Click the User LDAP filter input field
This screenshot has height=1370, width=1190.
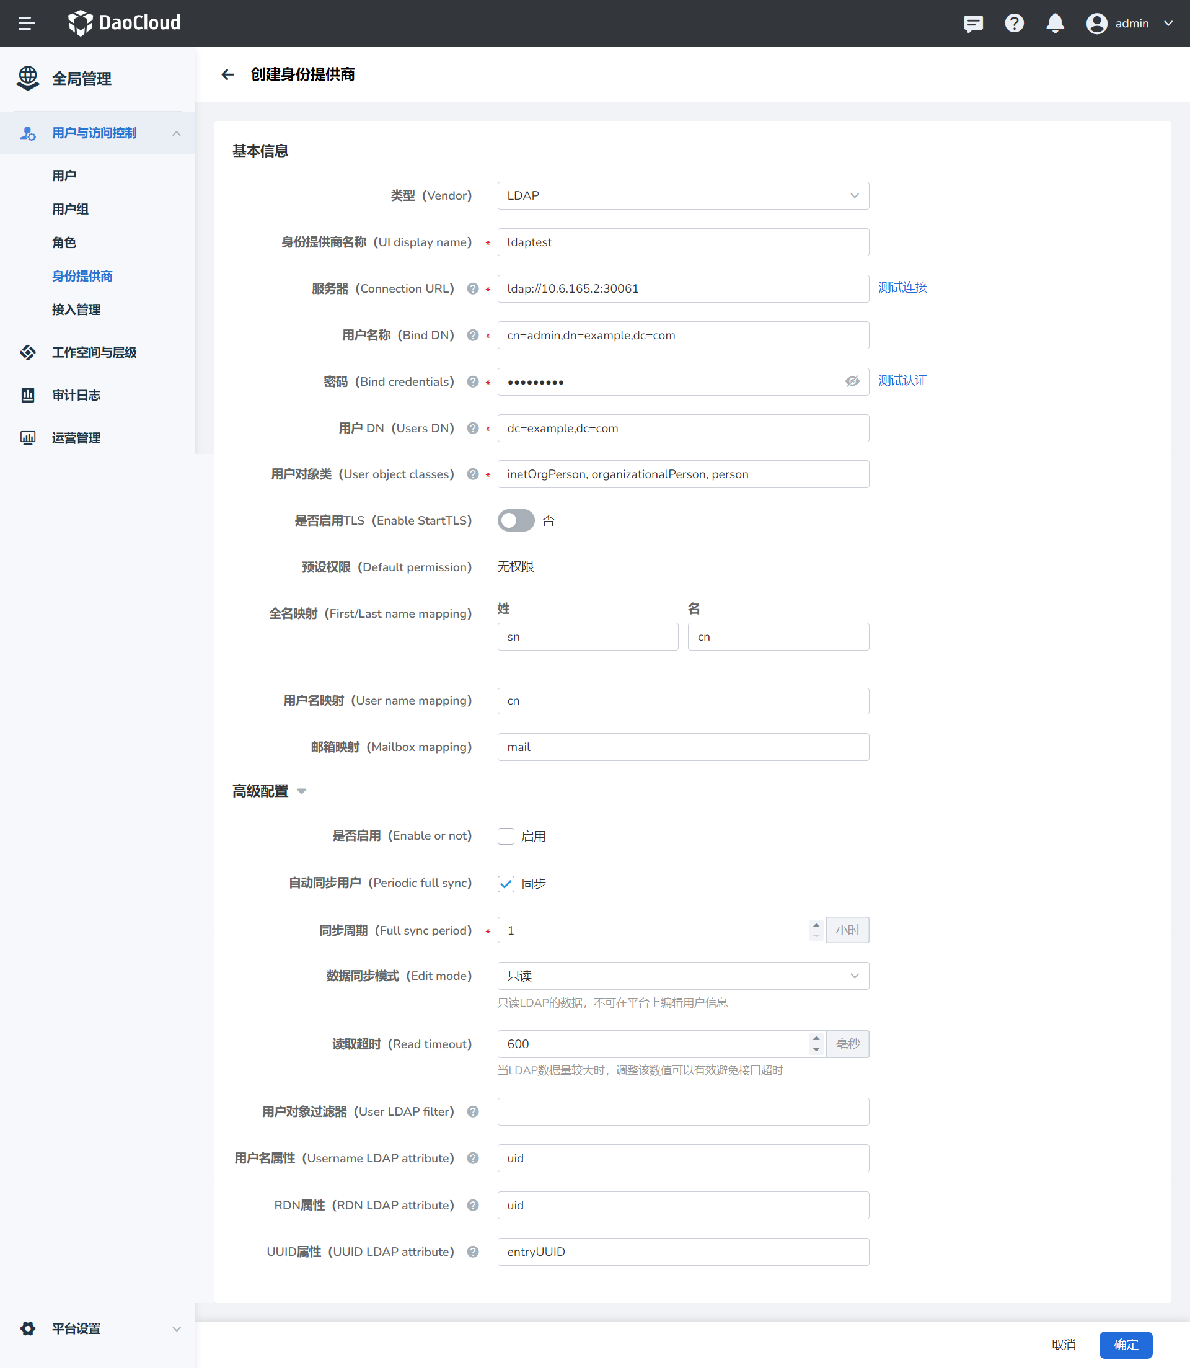point(682,1111)
